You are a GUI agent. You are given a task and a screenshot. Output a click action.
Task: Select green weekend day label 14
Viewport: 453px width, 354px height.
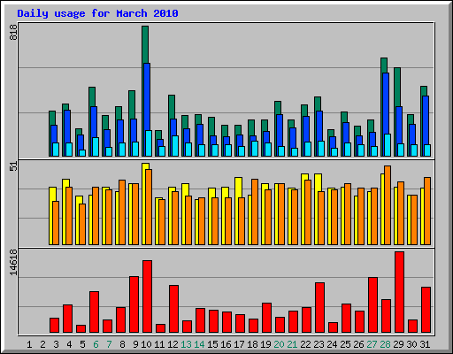click(x=199, y=344)
